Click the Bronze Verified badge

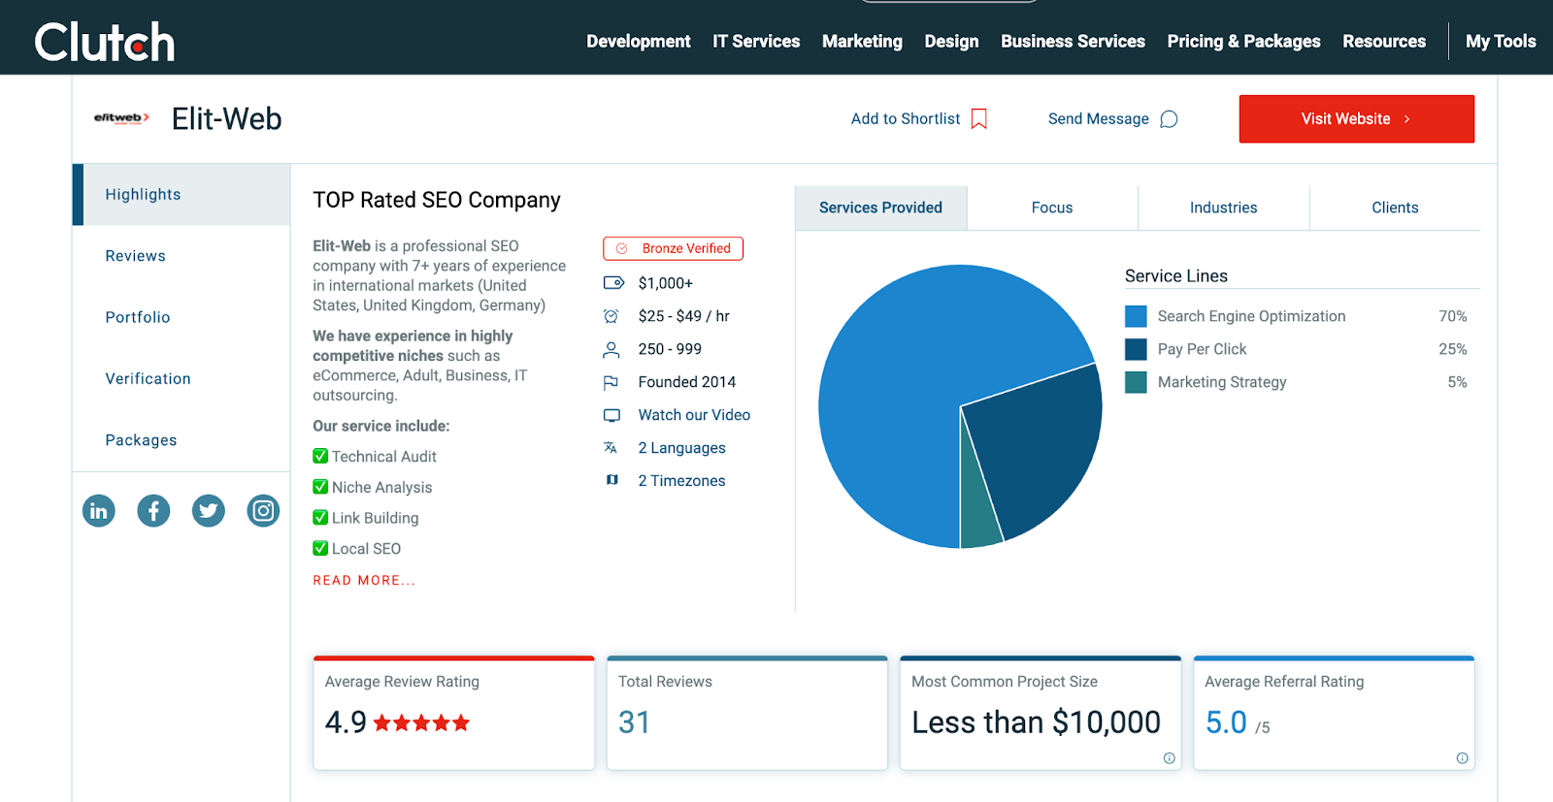point(673,248)
